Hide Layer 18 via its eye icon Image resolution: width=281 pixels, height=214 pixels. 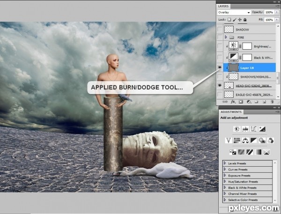tap(220, 67)
